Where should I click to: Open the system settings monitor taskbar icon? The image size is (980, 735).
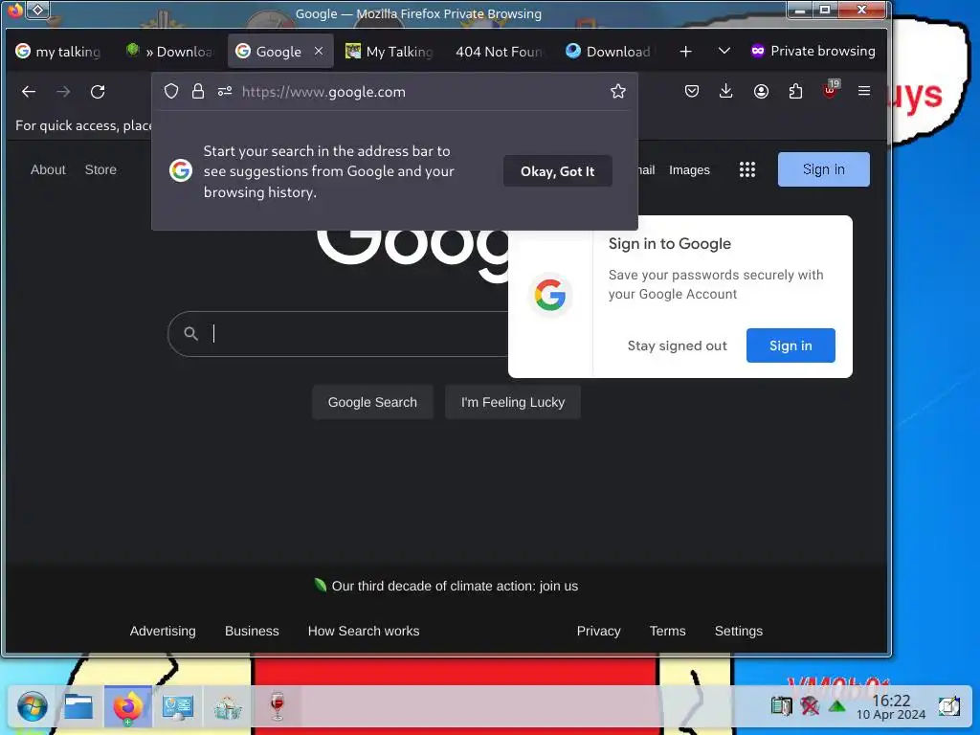click(x=177, y=707)
